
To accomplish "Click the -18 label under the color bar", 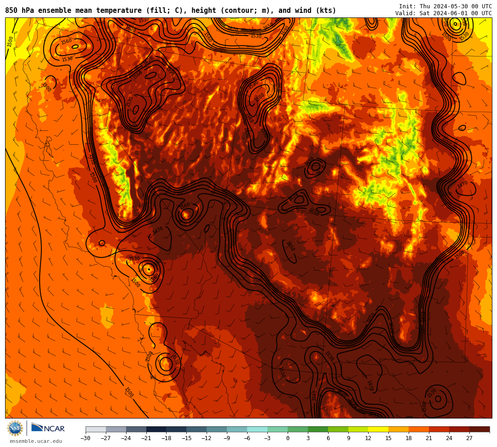I will (167, 438).
